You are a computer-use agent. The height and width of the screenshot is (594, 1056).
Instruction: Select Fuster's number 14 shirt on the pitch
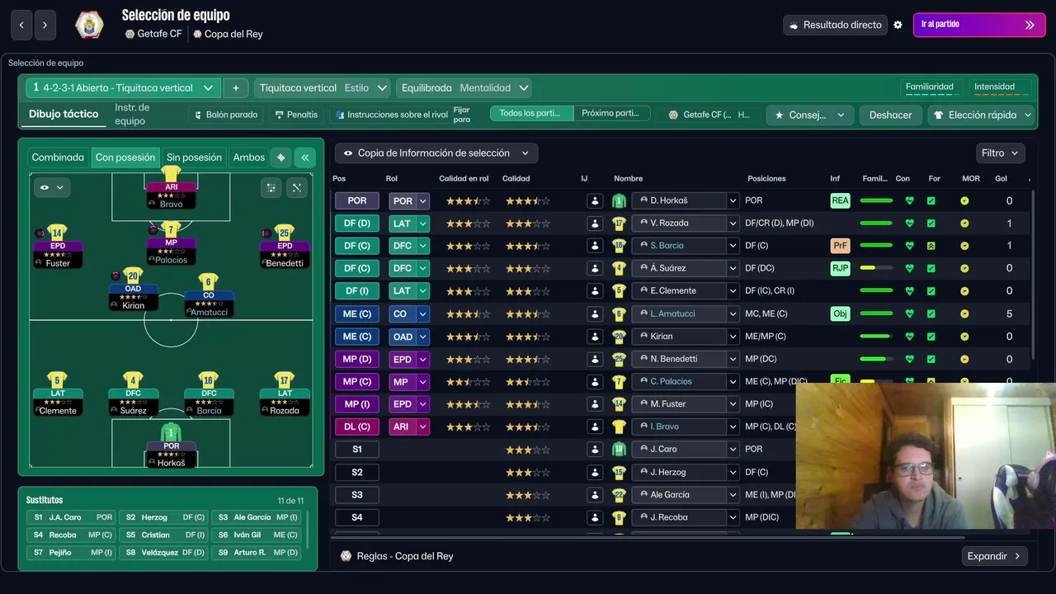[57, 233]
